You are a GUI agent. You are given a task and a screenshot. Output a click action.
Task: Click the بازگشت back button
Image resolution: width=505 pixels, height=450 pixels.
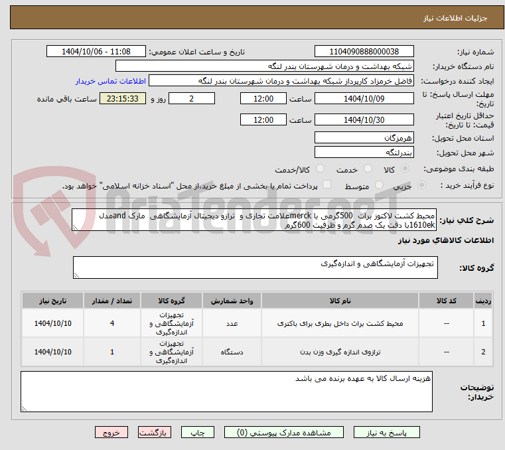154,433
